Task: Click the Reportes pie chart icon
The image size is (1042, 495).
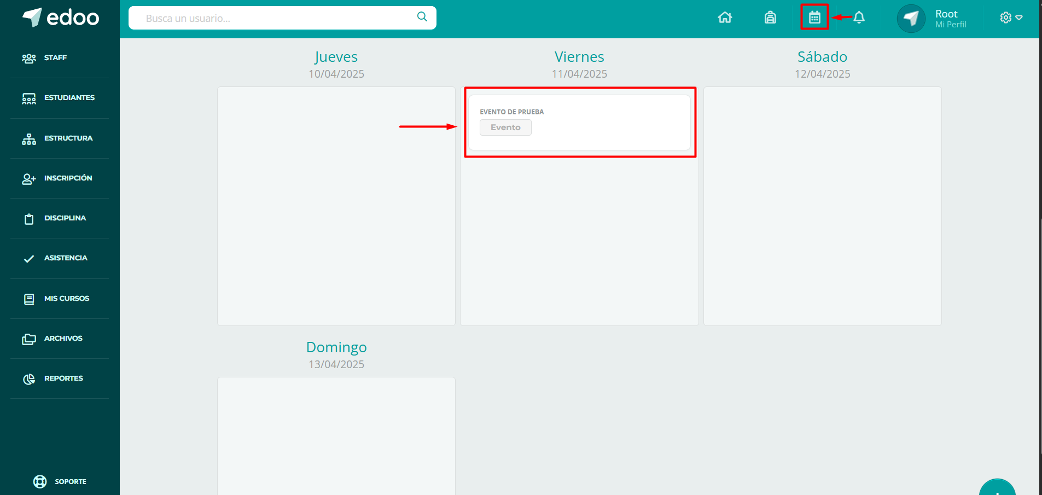Action: (x=29, y=379)
